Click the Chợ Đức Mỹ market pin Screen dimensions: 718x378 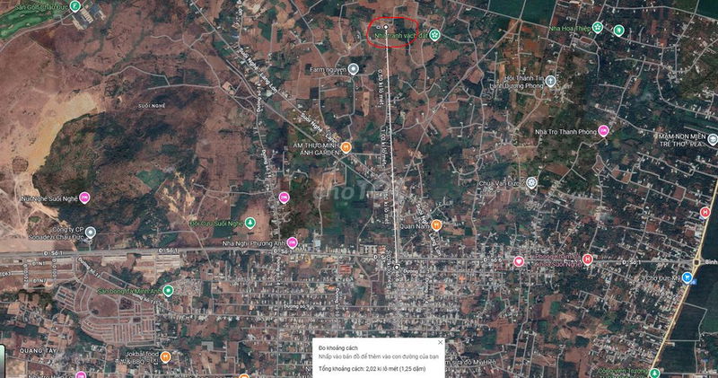coord(687,278)
